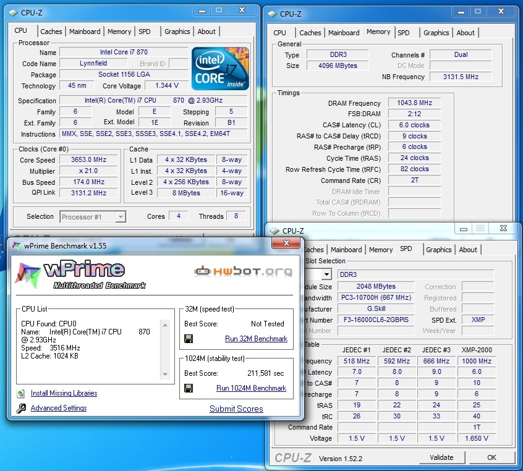523x471 pixels.
Task: Click the wrench icon beside Advanced Settings
Action: click(21, 408)
